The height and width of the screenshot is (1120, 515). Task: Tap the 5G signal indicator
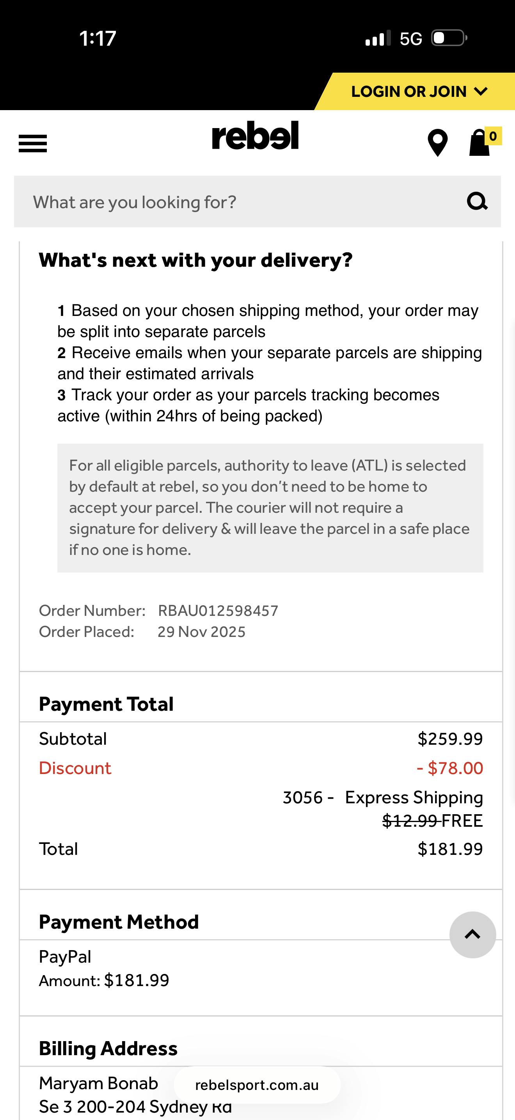(x=410, y=39)
